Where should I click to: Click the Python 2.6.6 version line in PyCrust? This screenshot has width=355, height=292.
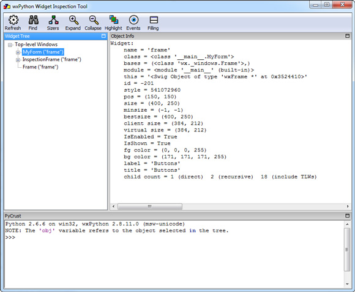[x=95, y=224]
